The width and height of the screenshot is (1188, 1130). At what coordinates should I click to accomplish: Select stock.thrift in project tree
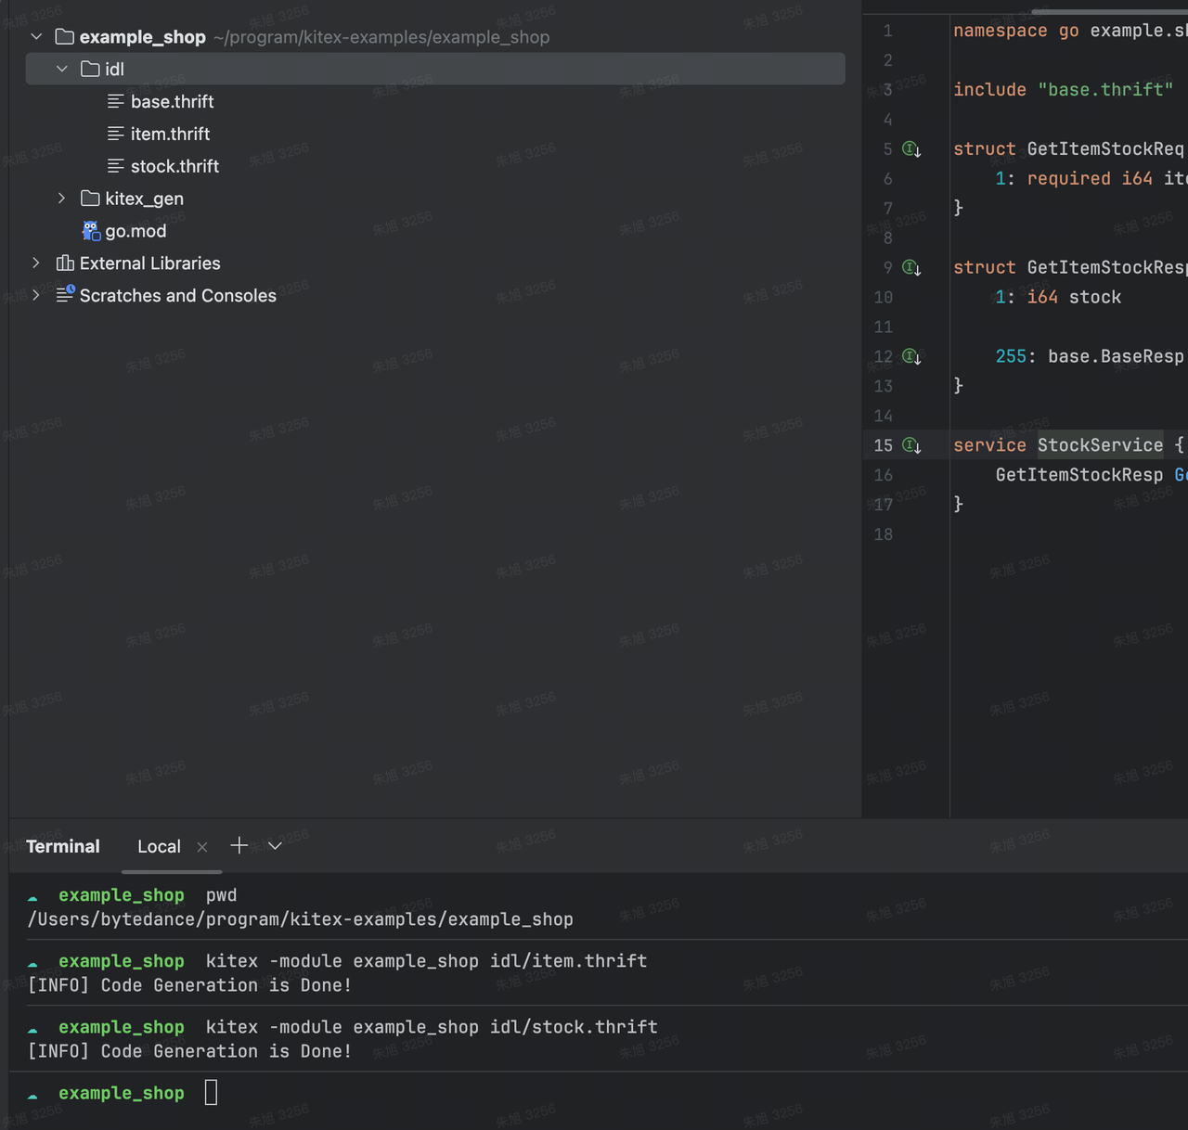pyautogui.click(x=174, y=166)
